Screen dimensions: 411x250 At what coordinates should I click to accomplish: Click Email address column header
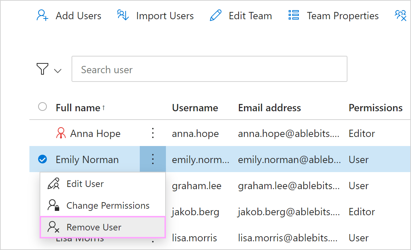269,108
